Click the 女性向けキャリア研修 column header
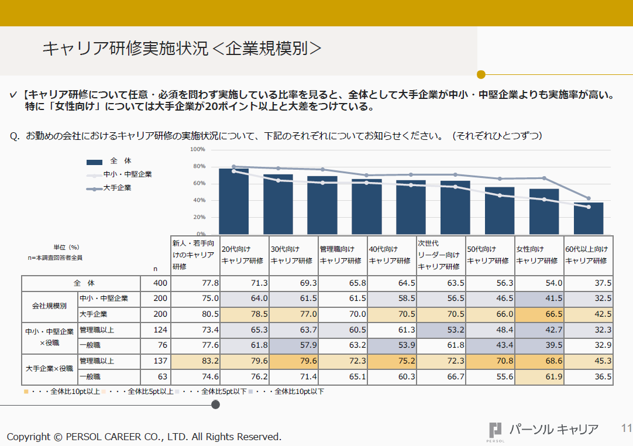 (x=538, y=255)
